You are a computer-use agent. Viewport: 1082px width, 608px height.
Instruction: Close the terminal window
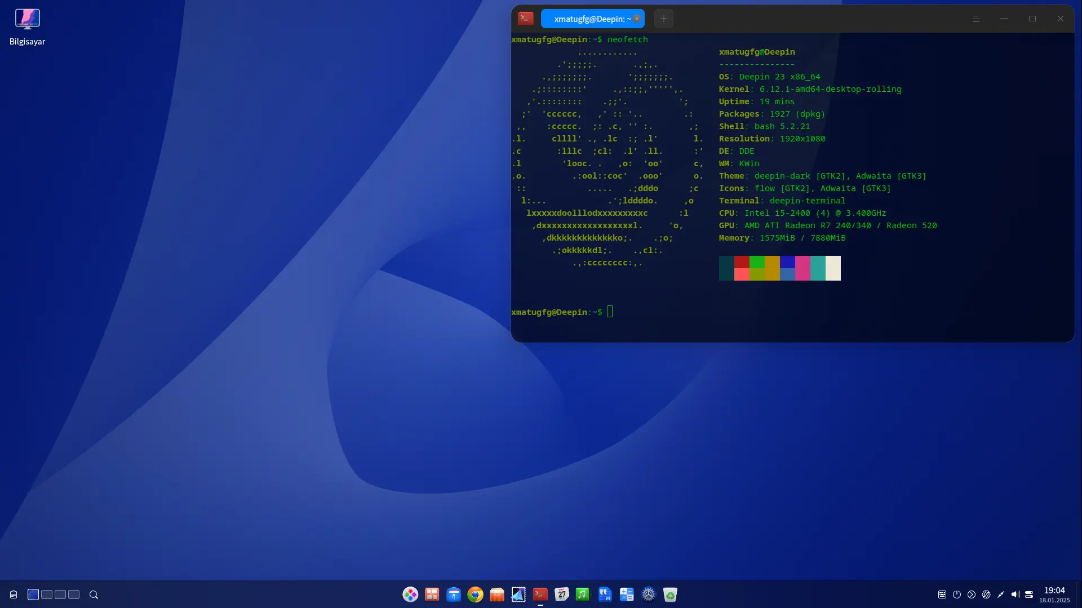point(1061,19)
